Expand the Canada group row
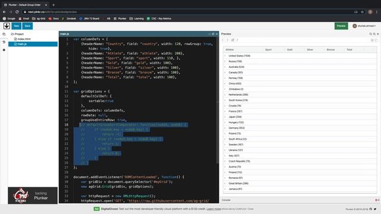Screen dimensions: 381x214 (x=225, y=73)
